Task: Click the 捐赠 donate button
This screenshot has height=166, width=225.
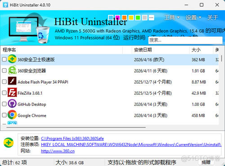Action: (x=206, y=162)
